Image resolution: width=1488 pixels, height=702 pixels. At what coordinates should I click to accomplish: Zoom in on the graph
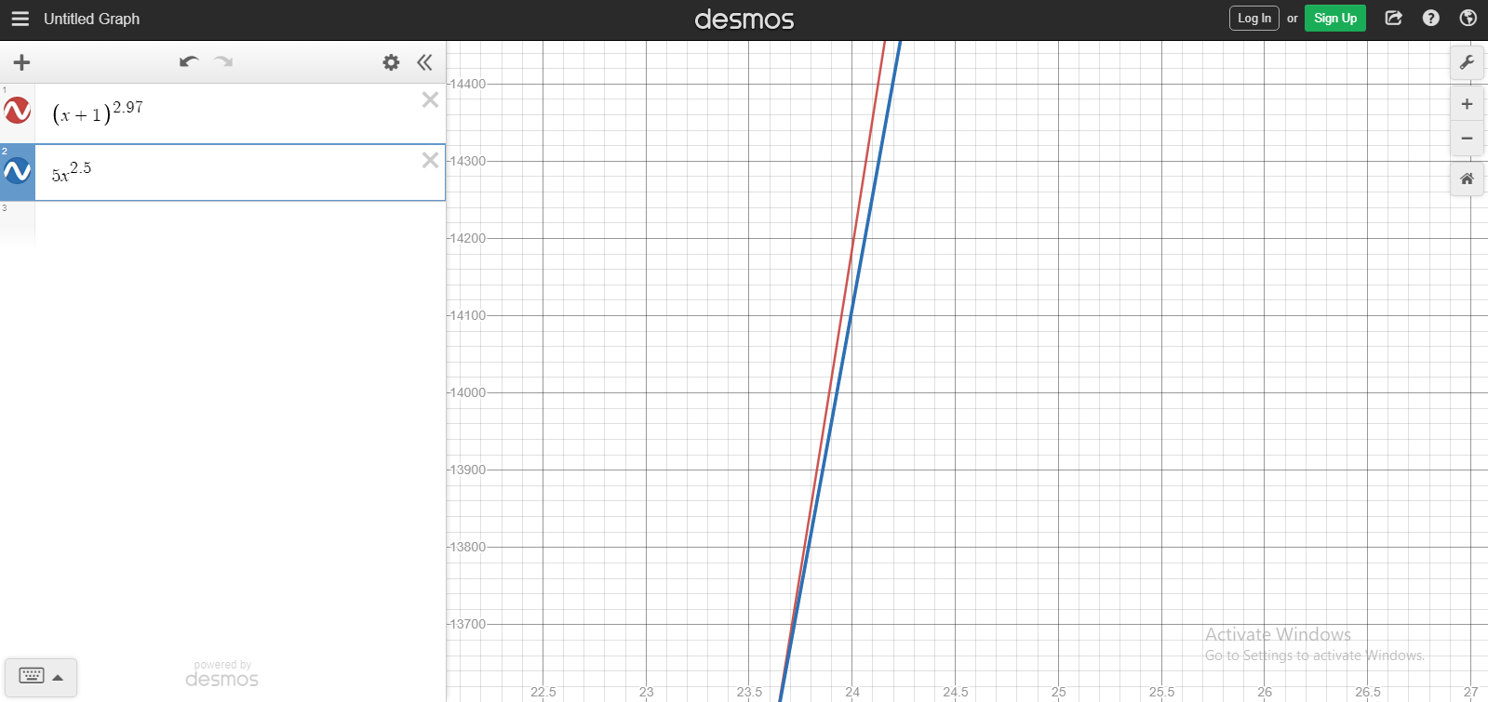(1467, 104)
